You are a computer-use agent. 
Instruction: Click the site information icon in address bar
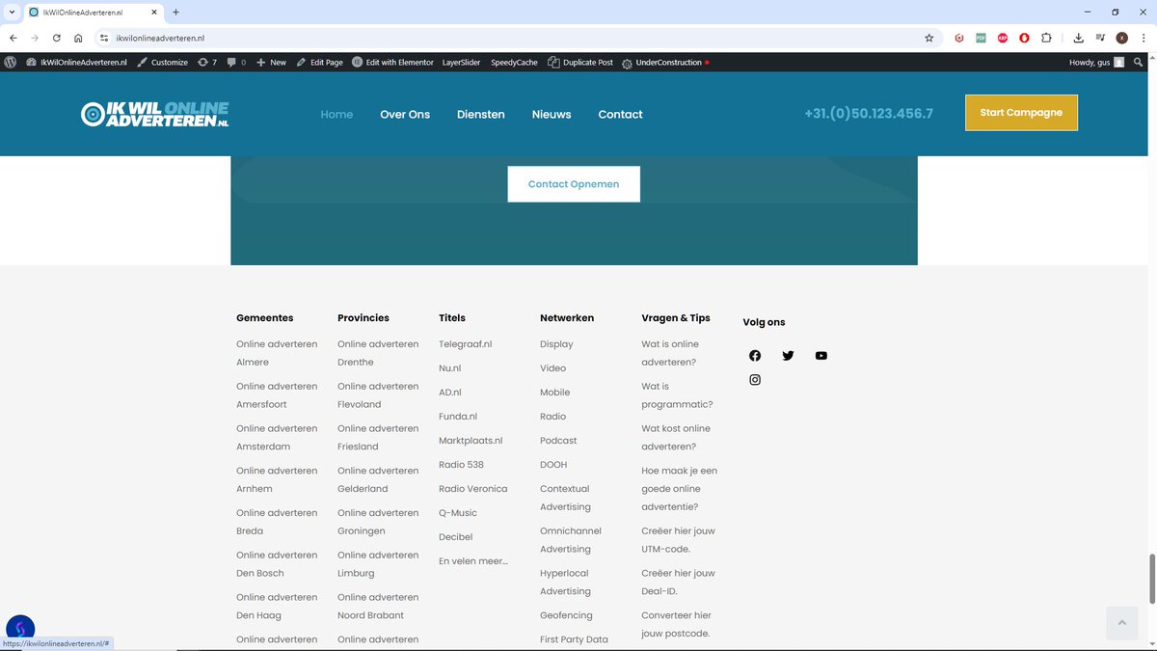104,38
